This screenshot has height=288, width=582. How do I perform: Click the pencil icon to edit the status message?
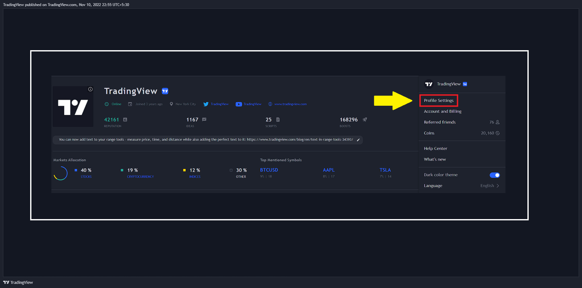click(358, 140)
